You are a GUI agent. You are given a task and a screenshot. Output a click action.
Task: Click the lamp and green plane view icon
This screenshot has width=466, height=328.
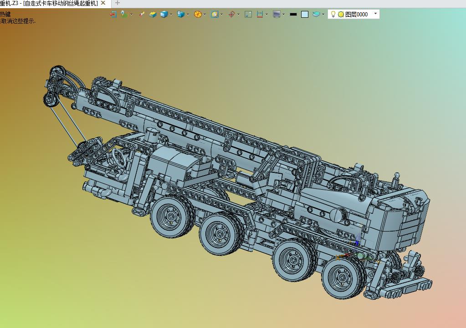click(124, 14)
